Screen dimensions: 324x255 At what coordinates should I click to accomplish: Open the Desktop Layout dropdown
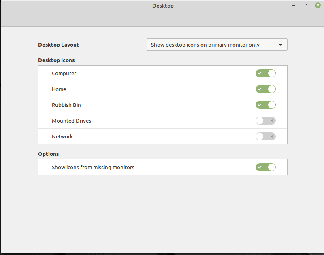pyautogui.click(x=217, y=45)
